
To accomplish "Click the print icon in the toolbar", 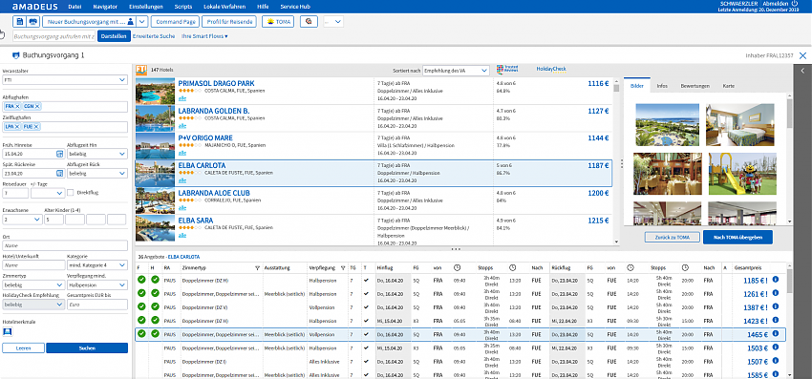I will 33,22.
